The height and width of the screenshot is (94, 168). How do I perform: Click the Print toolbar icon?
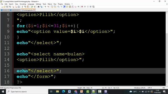point(19,7)
